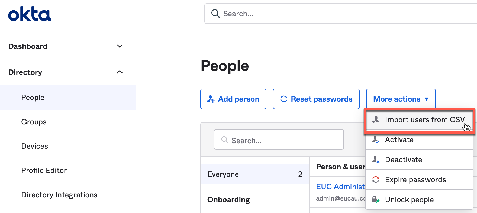Go to Profile Editor page

pos(44,171)
